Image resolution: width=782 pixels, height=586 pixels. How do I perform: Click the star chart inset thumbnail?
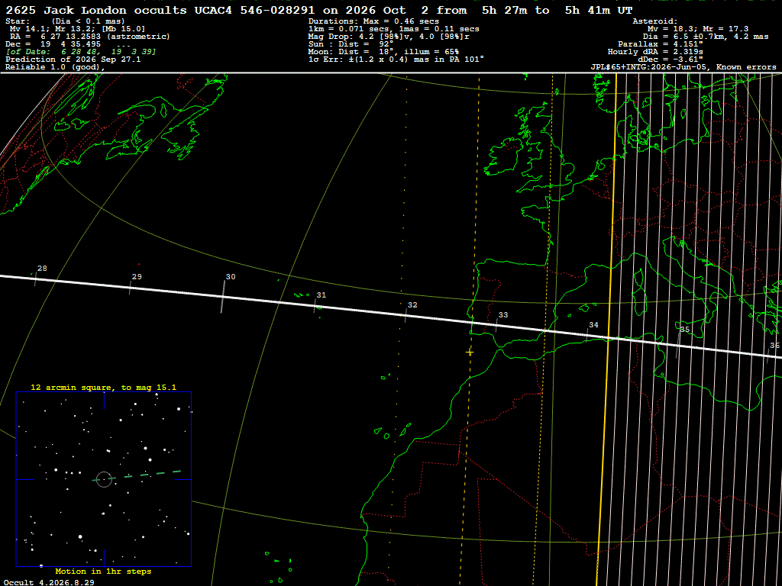pos(104,479)
